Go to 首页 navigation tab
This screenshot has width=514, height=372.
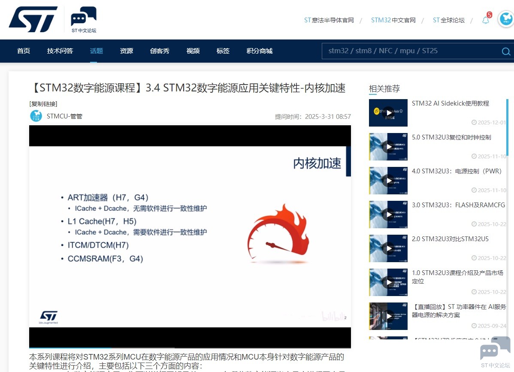(24, 51)
